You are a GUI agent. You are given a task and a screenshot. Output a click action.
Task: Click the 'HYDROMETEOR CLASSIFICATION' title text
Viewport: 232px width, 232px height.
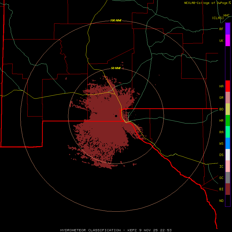tap(90, 230)
